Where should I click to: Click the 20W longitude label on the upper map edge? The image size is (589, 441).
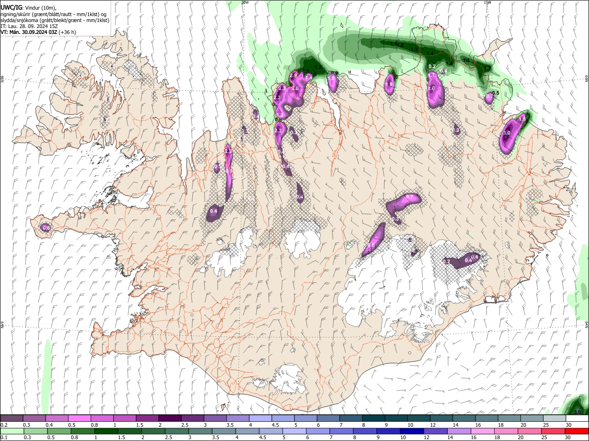click(x=245, y=2)
